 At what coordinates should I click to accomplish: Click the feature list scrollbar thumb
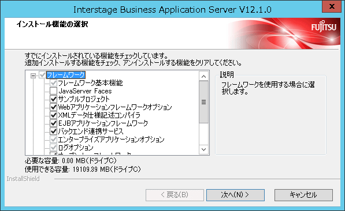coord(204,102)
